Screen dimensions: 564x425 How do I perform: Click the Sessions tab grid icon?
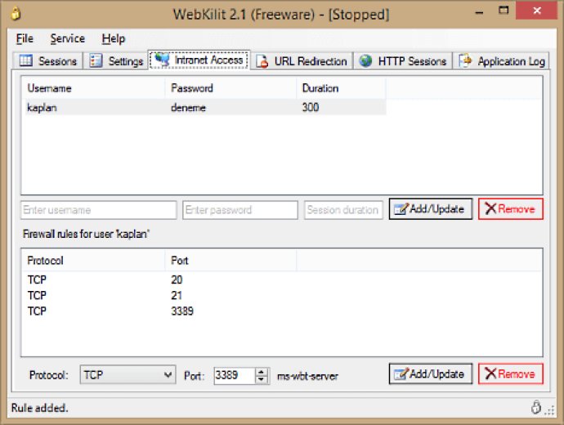[x=26, y=60]
